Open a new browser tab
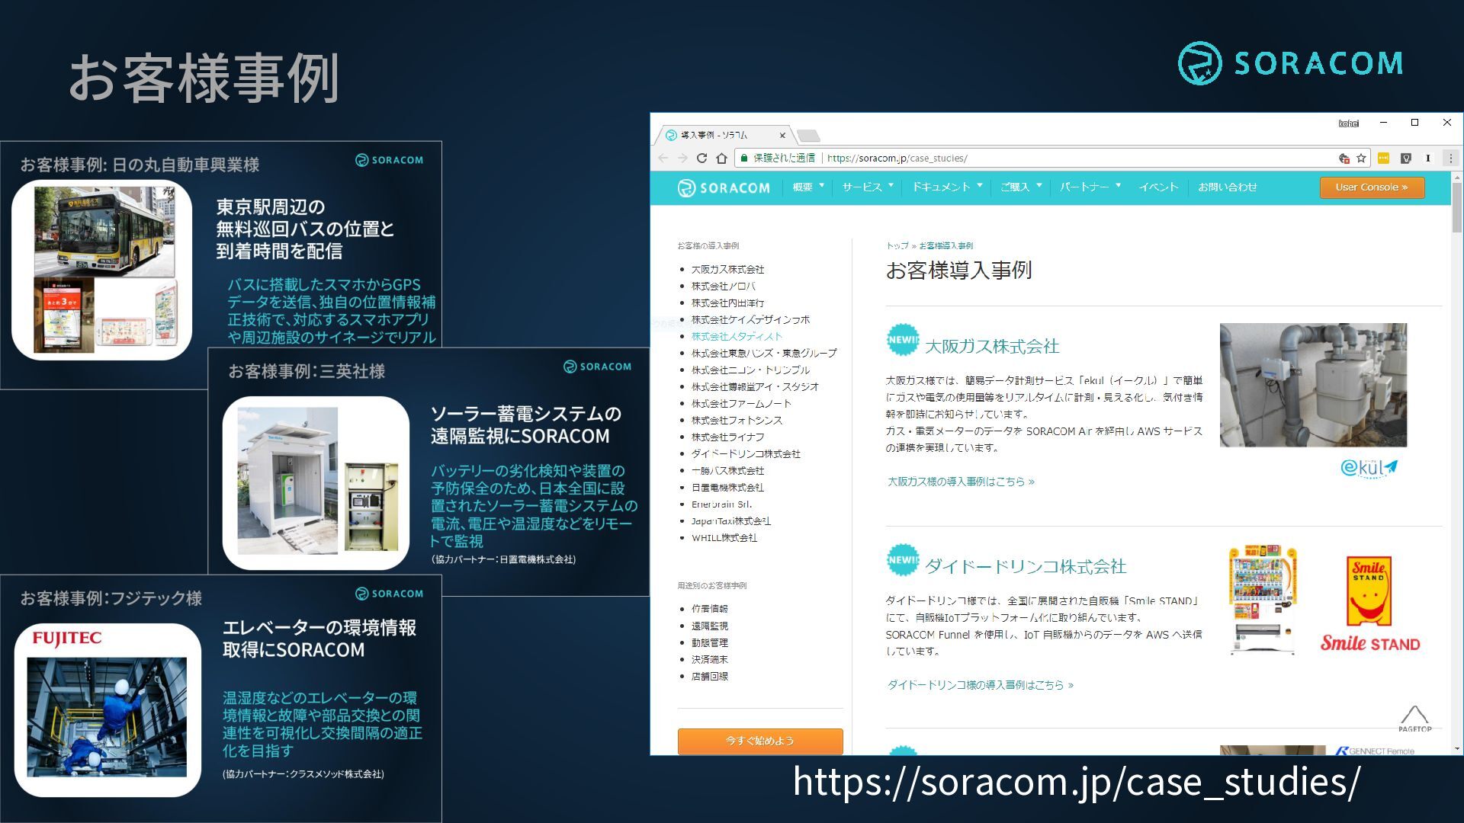The image size is (1464, 823). (808, 136)
